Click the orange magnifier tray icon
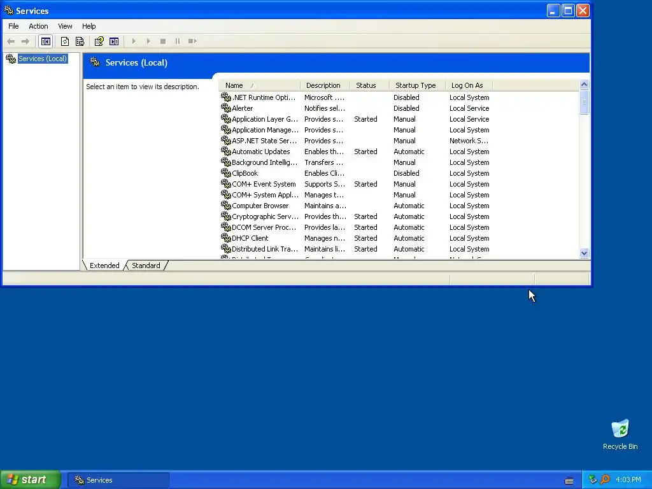This screenshot has height=489, width=652. (605, 479)
